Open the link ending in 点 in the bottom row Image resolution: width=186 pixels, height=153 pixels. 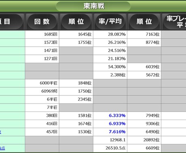2,148
